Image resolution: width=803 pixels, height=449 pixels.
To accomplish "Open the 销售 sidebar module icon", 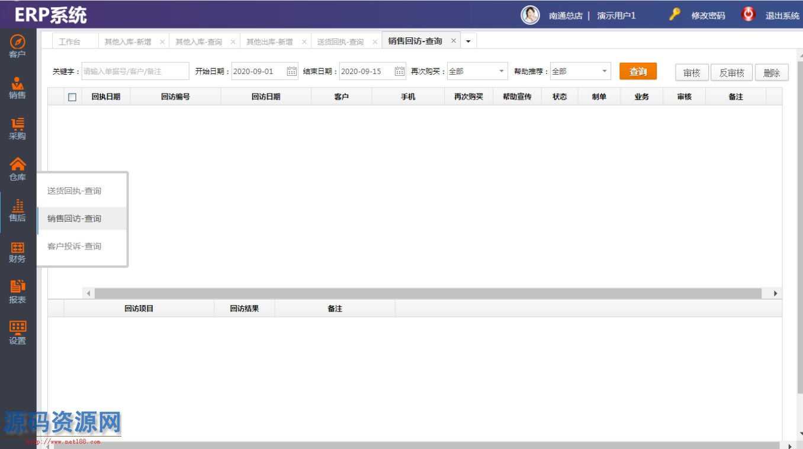I will click(18, 84).
